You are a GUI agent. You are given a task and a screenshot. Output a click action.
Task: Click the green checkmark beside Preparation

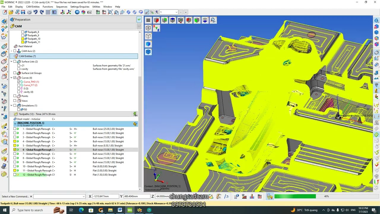pyautogui.click(x=139, y=20)
